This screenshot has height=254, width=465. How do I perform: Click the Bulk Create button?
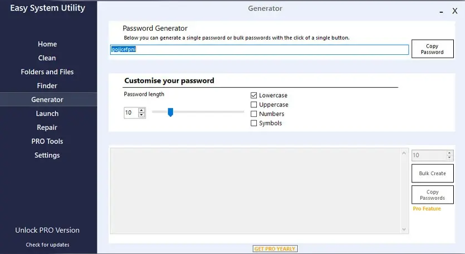click(432, 173)
